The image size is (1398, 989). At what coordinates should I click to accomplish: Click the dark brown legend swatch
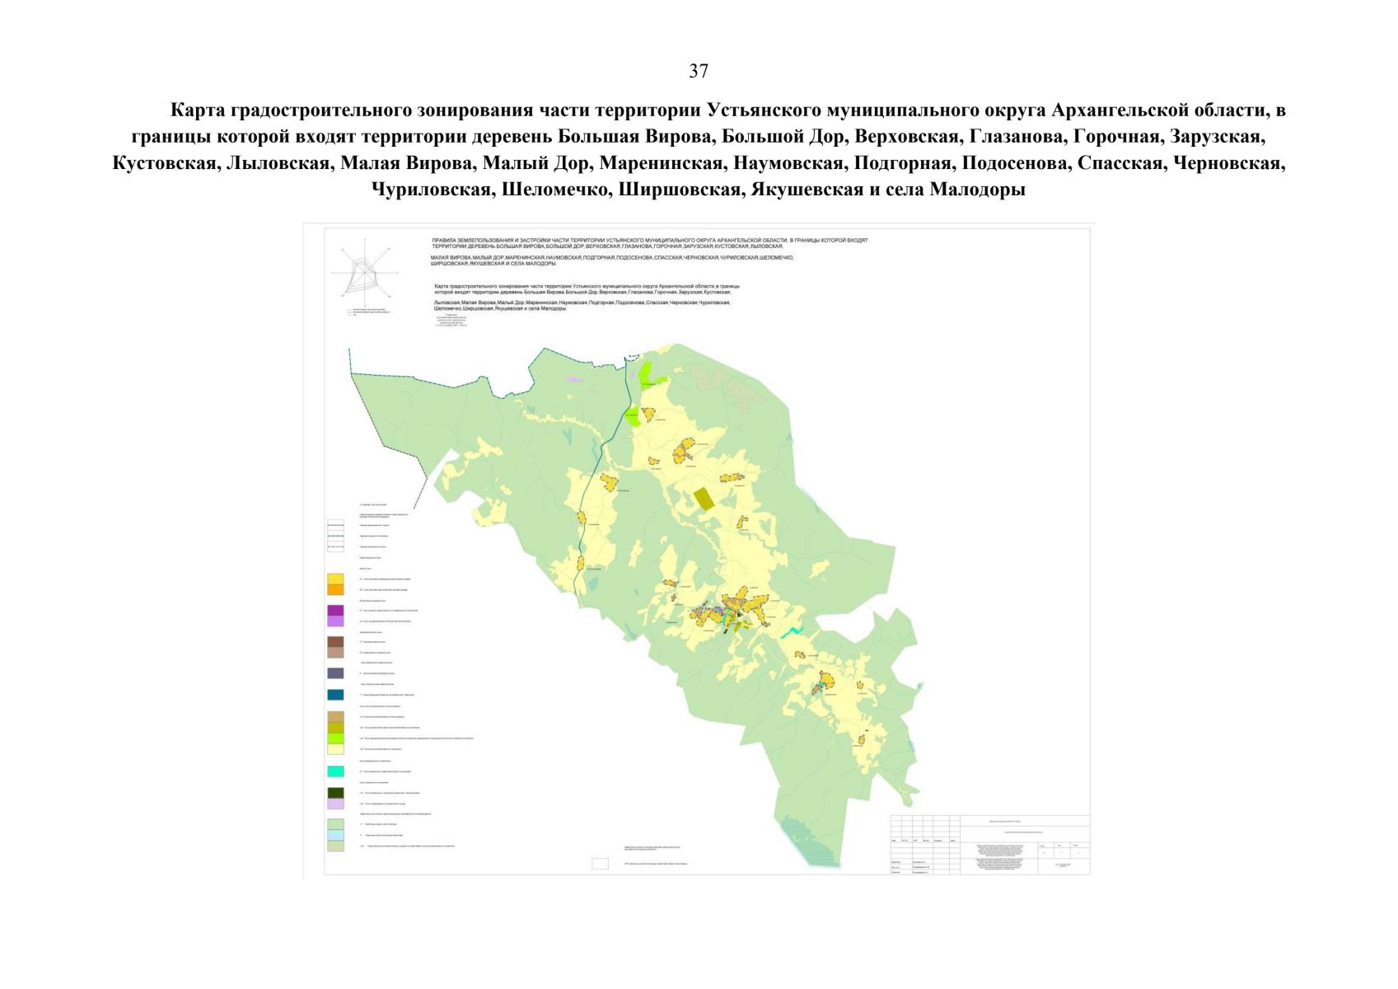[x=335, y=642]
